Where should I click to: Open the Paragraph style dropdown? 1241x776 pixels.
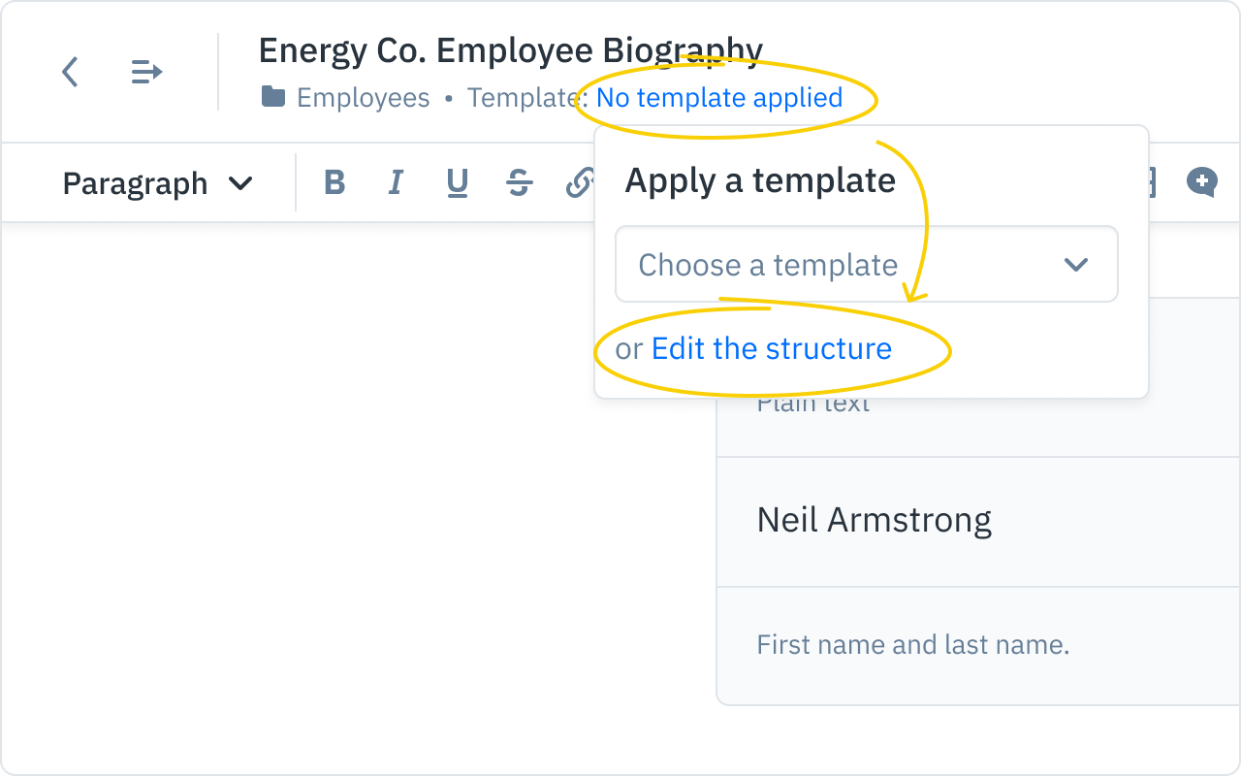click(x=158, y=183)
